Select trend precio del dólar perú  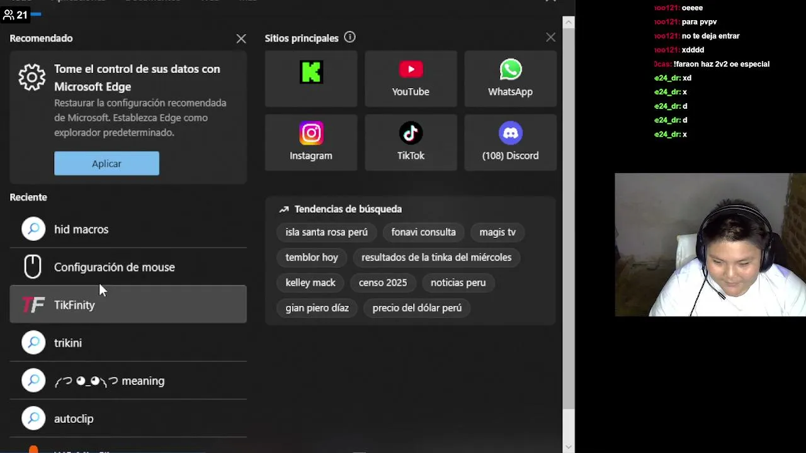pos(417,308)
